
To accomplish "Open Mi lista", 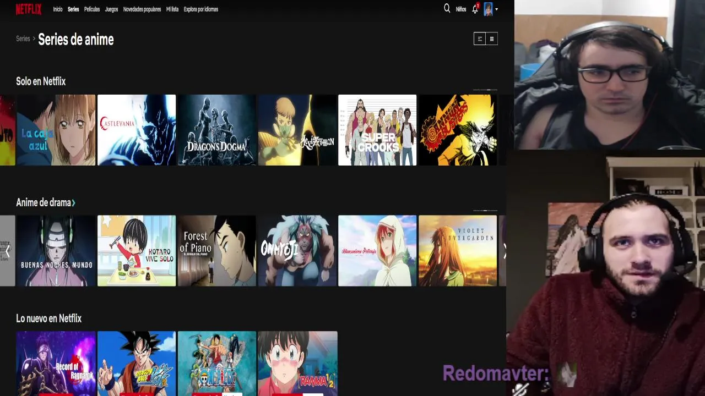I will tap(172, 9).
